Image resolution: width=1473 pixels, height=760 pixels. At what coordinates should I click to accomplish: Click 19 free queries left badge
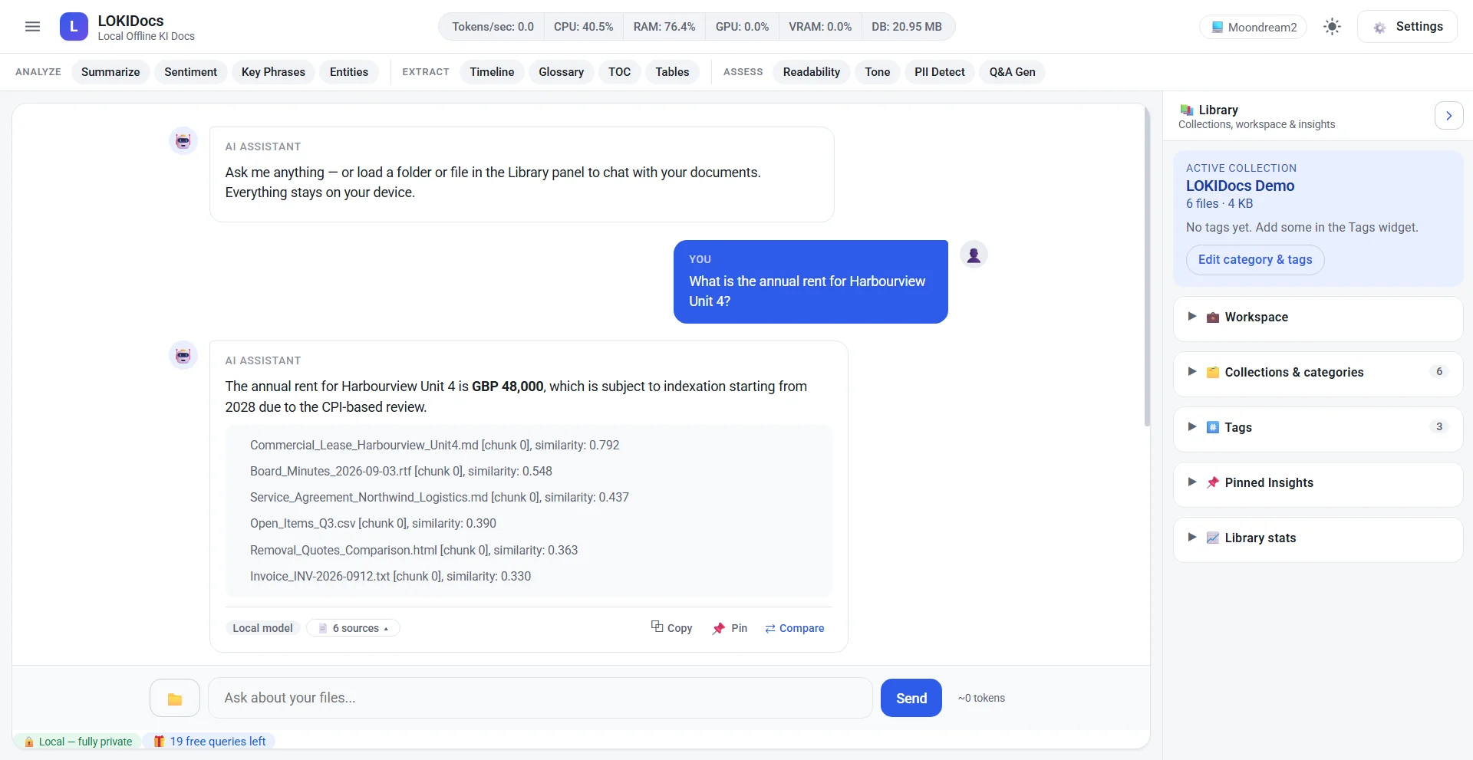(209, 742)
